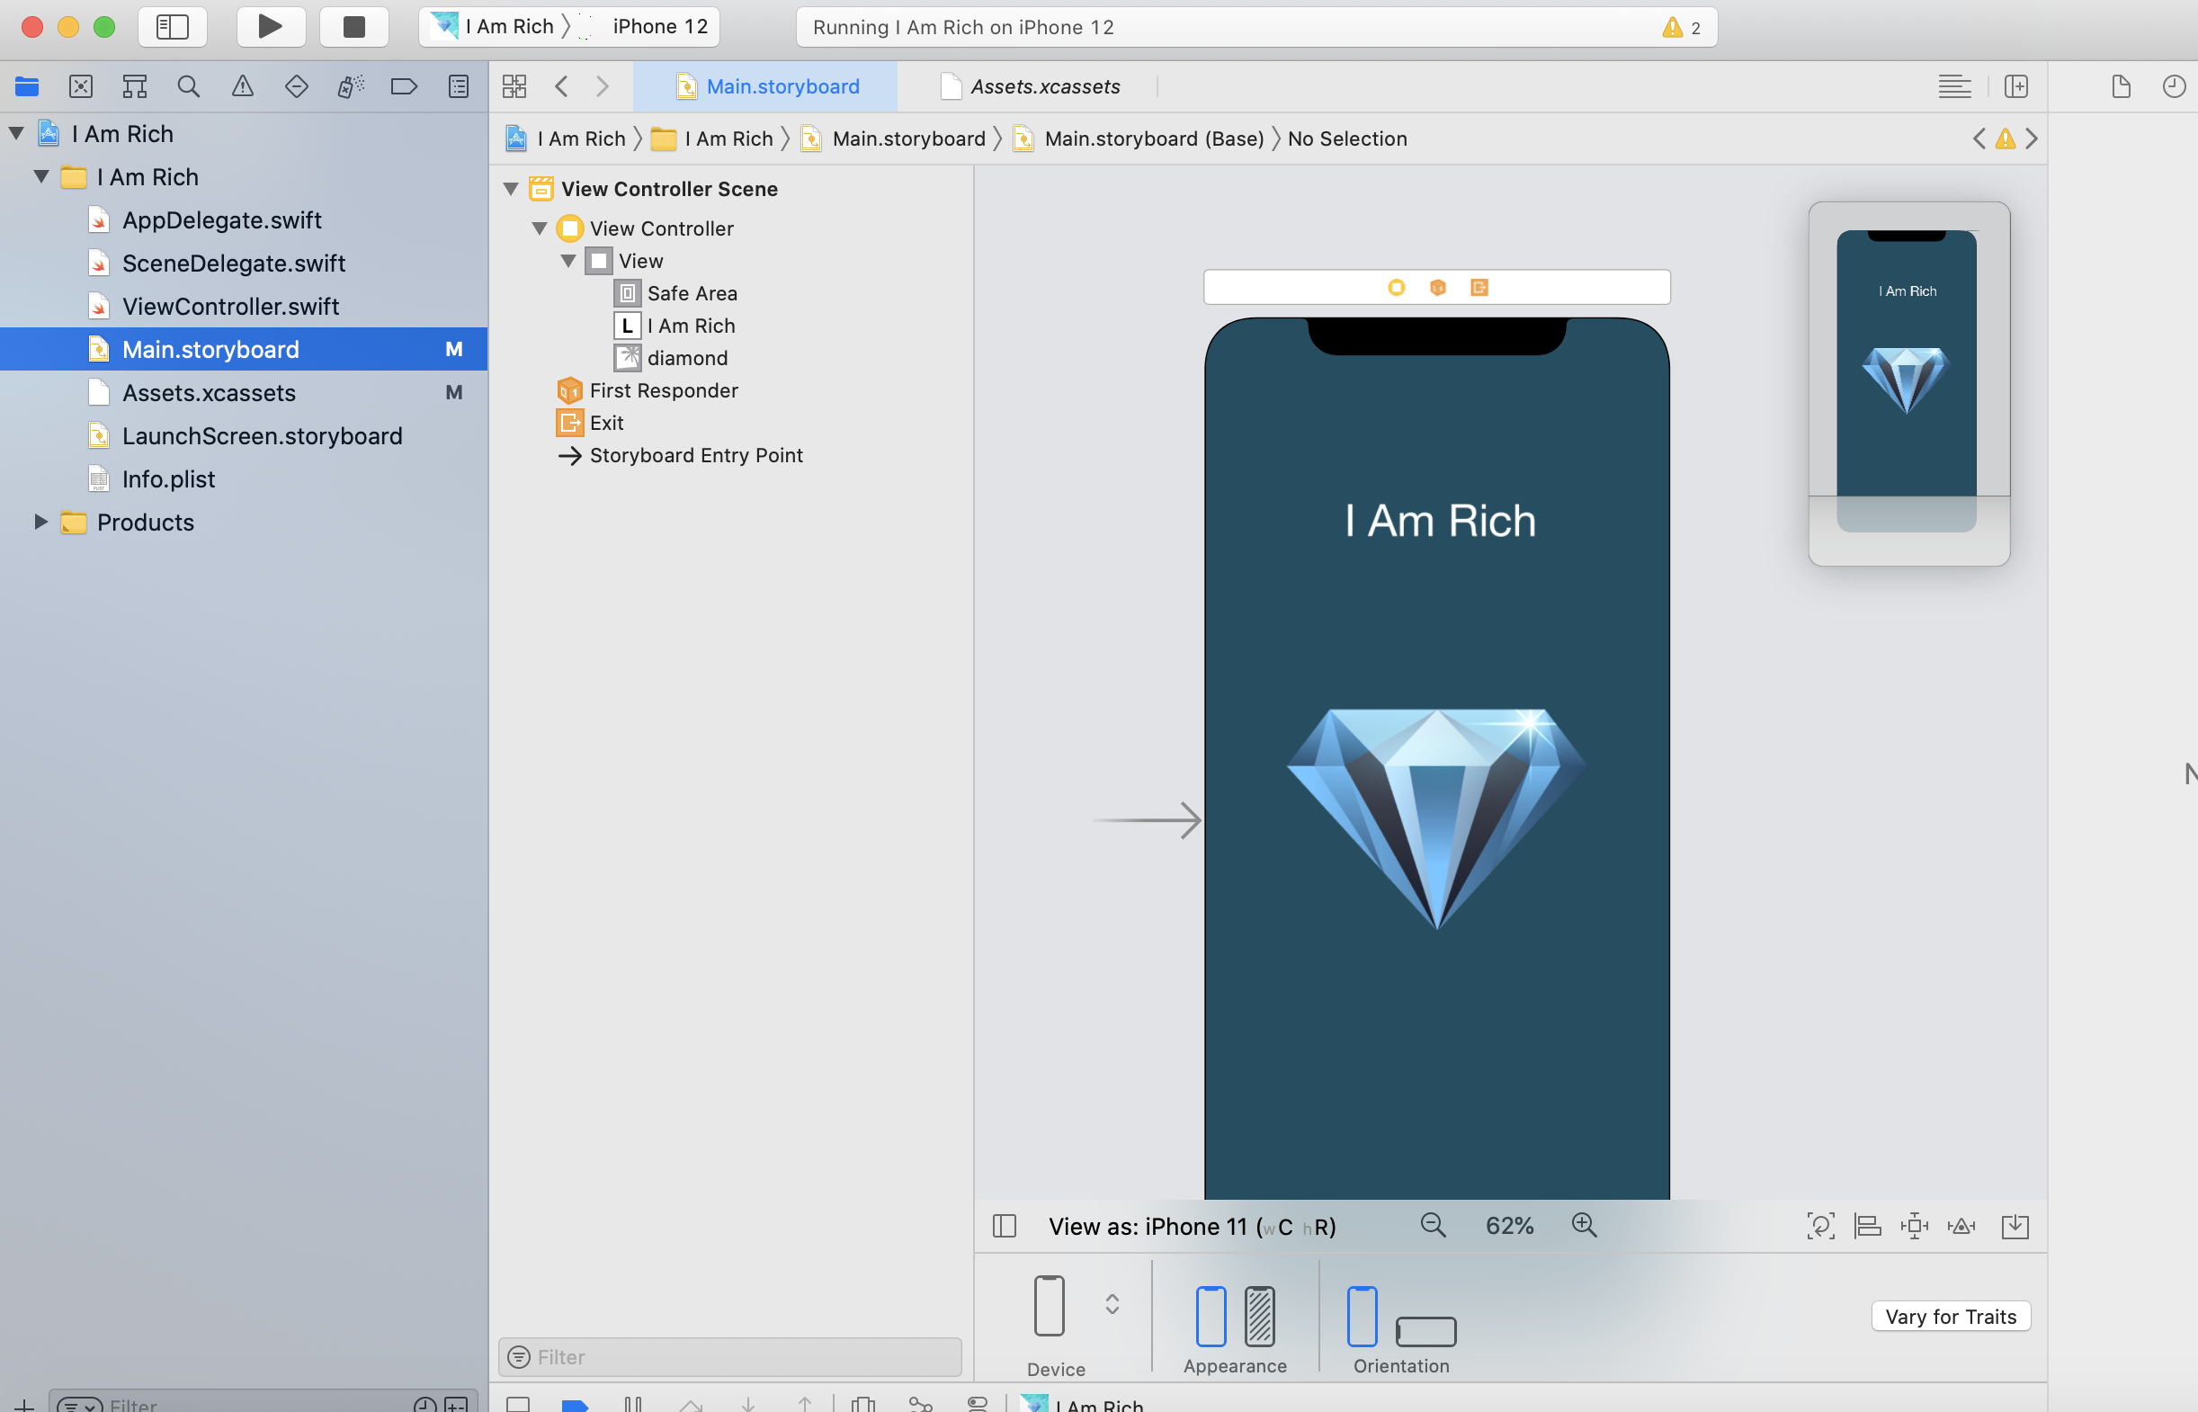Viewport: 2198px width, 1412px height.
Task: Click the Stop button in toolbar
Action: point(353,27)
